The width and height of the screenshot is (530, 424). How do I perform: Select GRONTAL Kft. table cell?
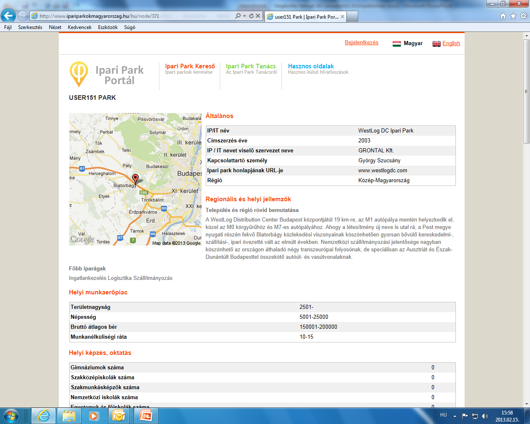click(376, 150)
